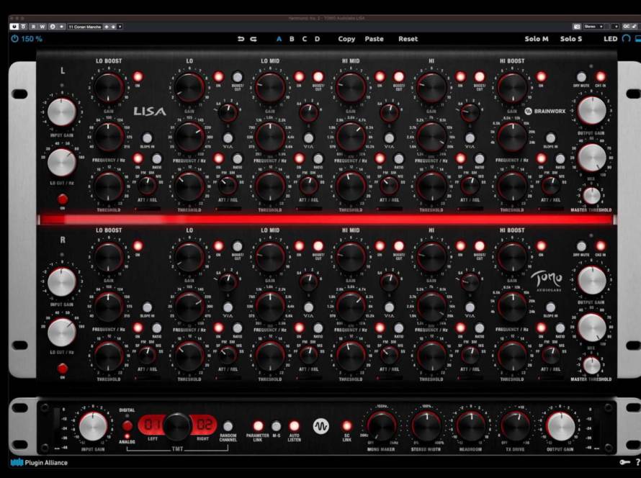Enable the host W write automation button

pyautogui.click(x=42, y=27)
